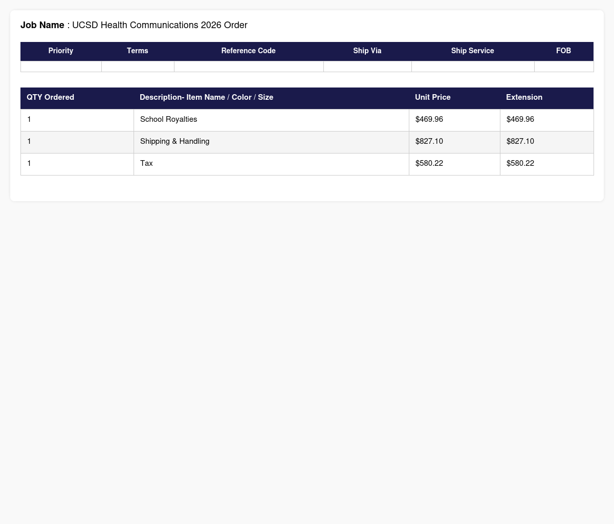The height and width of the screenshot is (524, 614).
Task: Select the Shipping & Handling row description
Action: 271,142
